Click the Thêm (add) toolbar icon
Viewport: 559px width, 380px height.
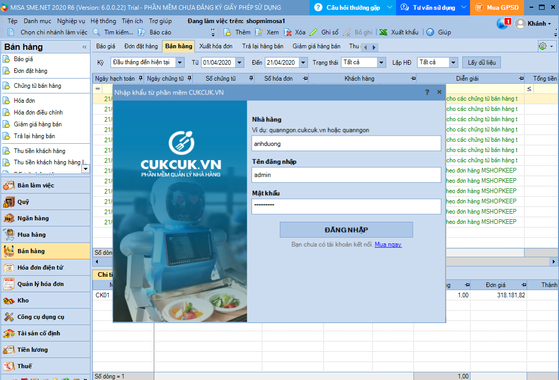coord(227,32)
